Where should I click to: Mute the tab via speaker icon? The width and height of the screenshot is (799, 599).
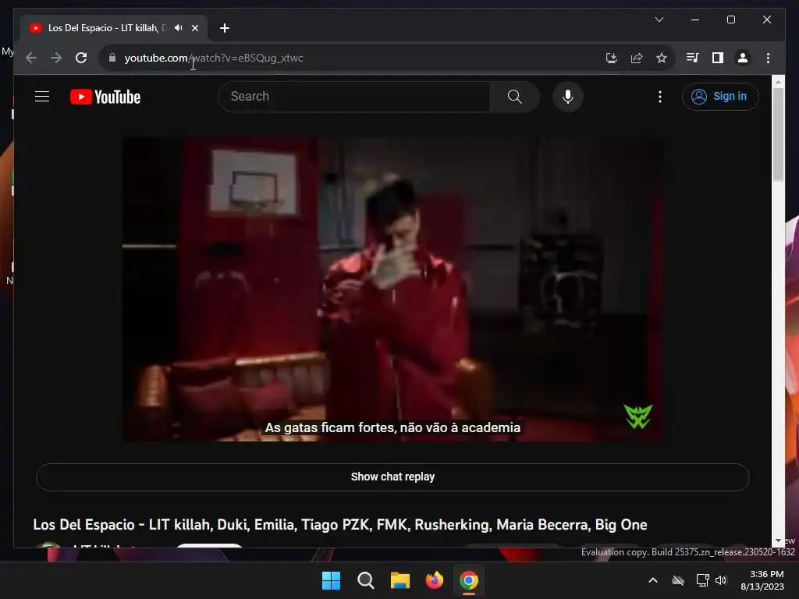[178, 28]
